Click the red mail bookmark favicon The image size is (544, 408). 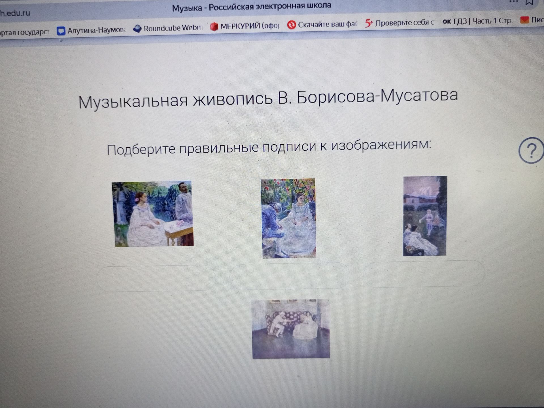coord(525,20)
